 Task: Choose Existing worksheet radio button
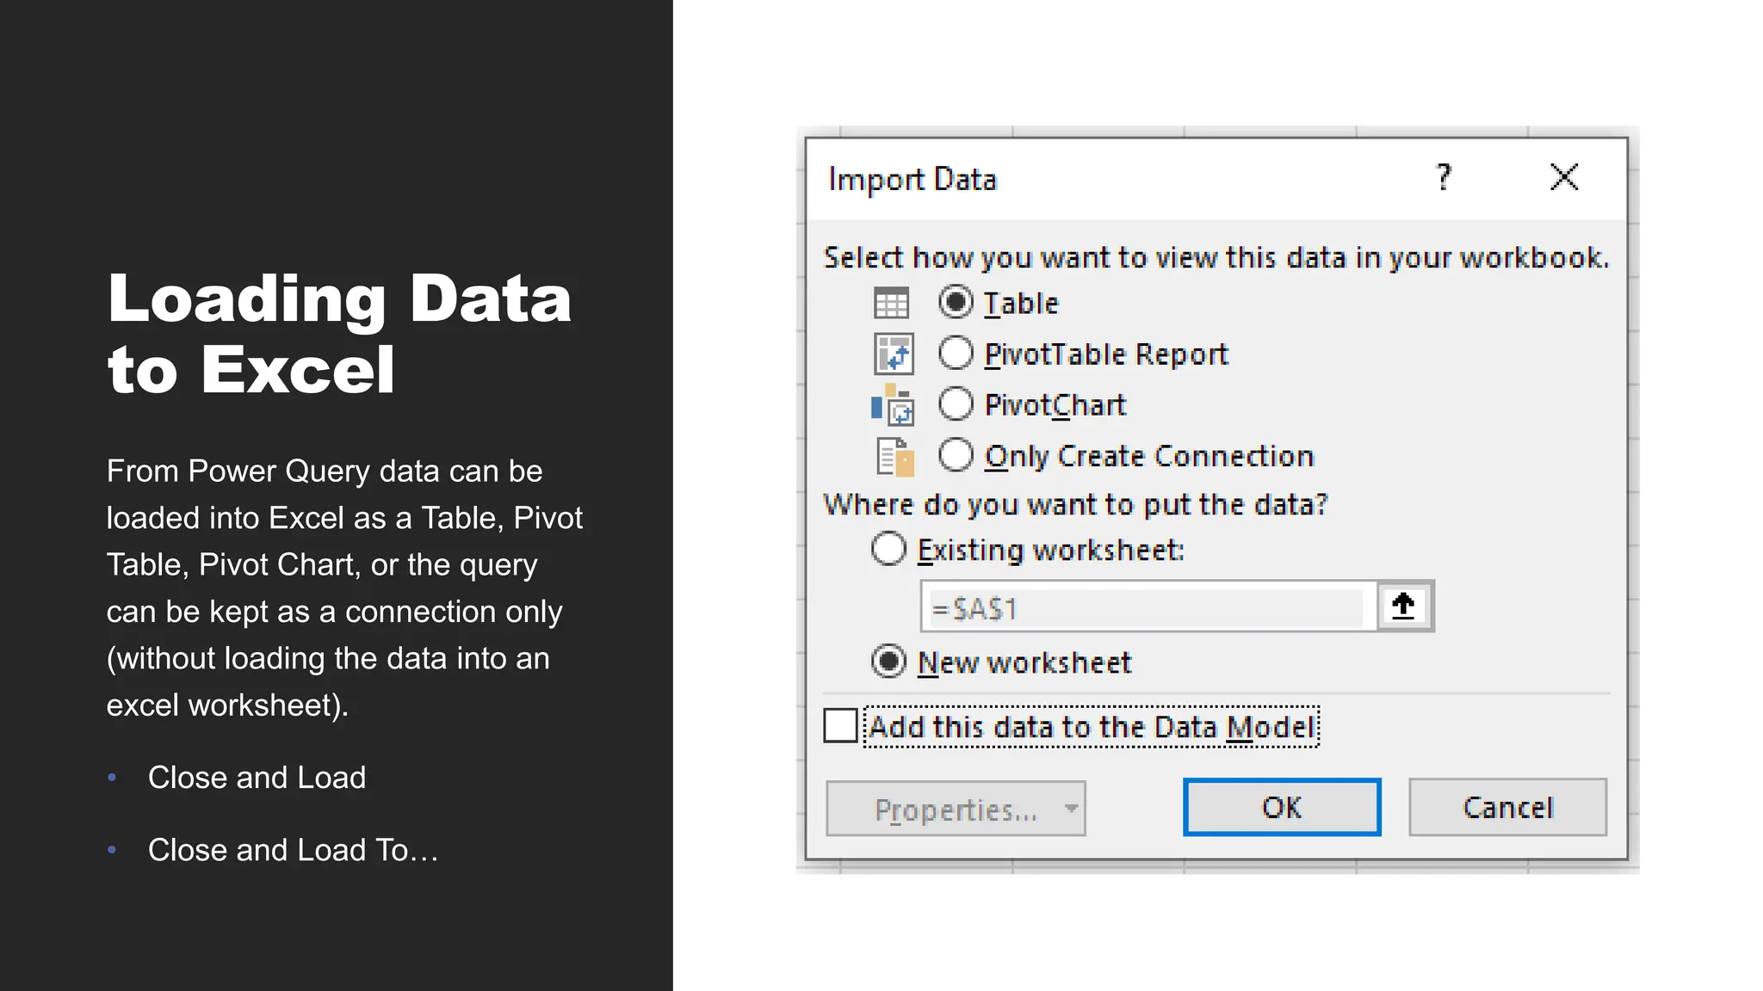point(888,549)
